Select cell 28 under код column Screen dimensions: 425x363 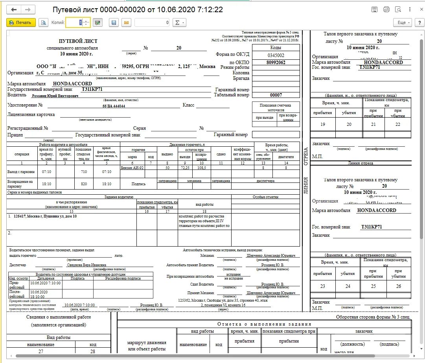(x=93, y=351)
